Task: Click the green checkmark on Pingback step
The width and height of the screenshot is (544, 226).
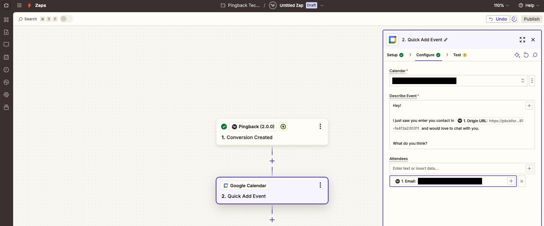Action: tap(224, 127)
